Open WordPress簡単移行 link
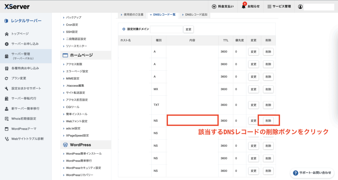 click(79, 161)
